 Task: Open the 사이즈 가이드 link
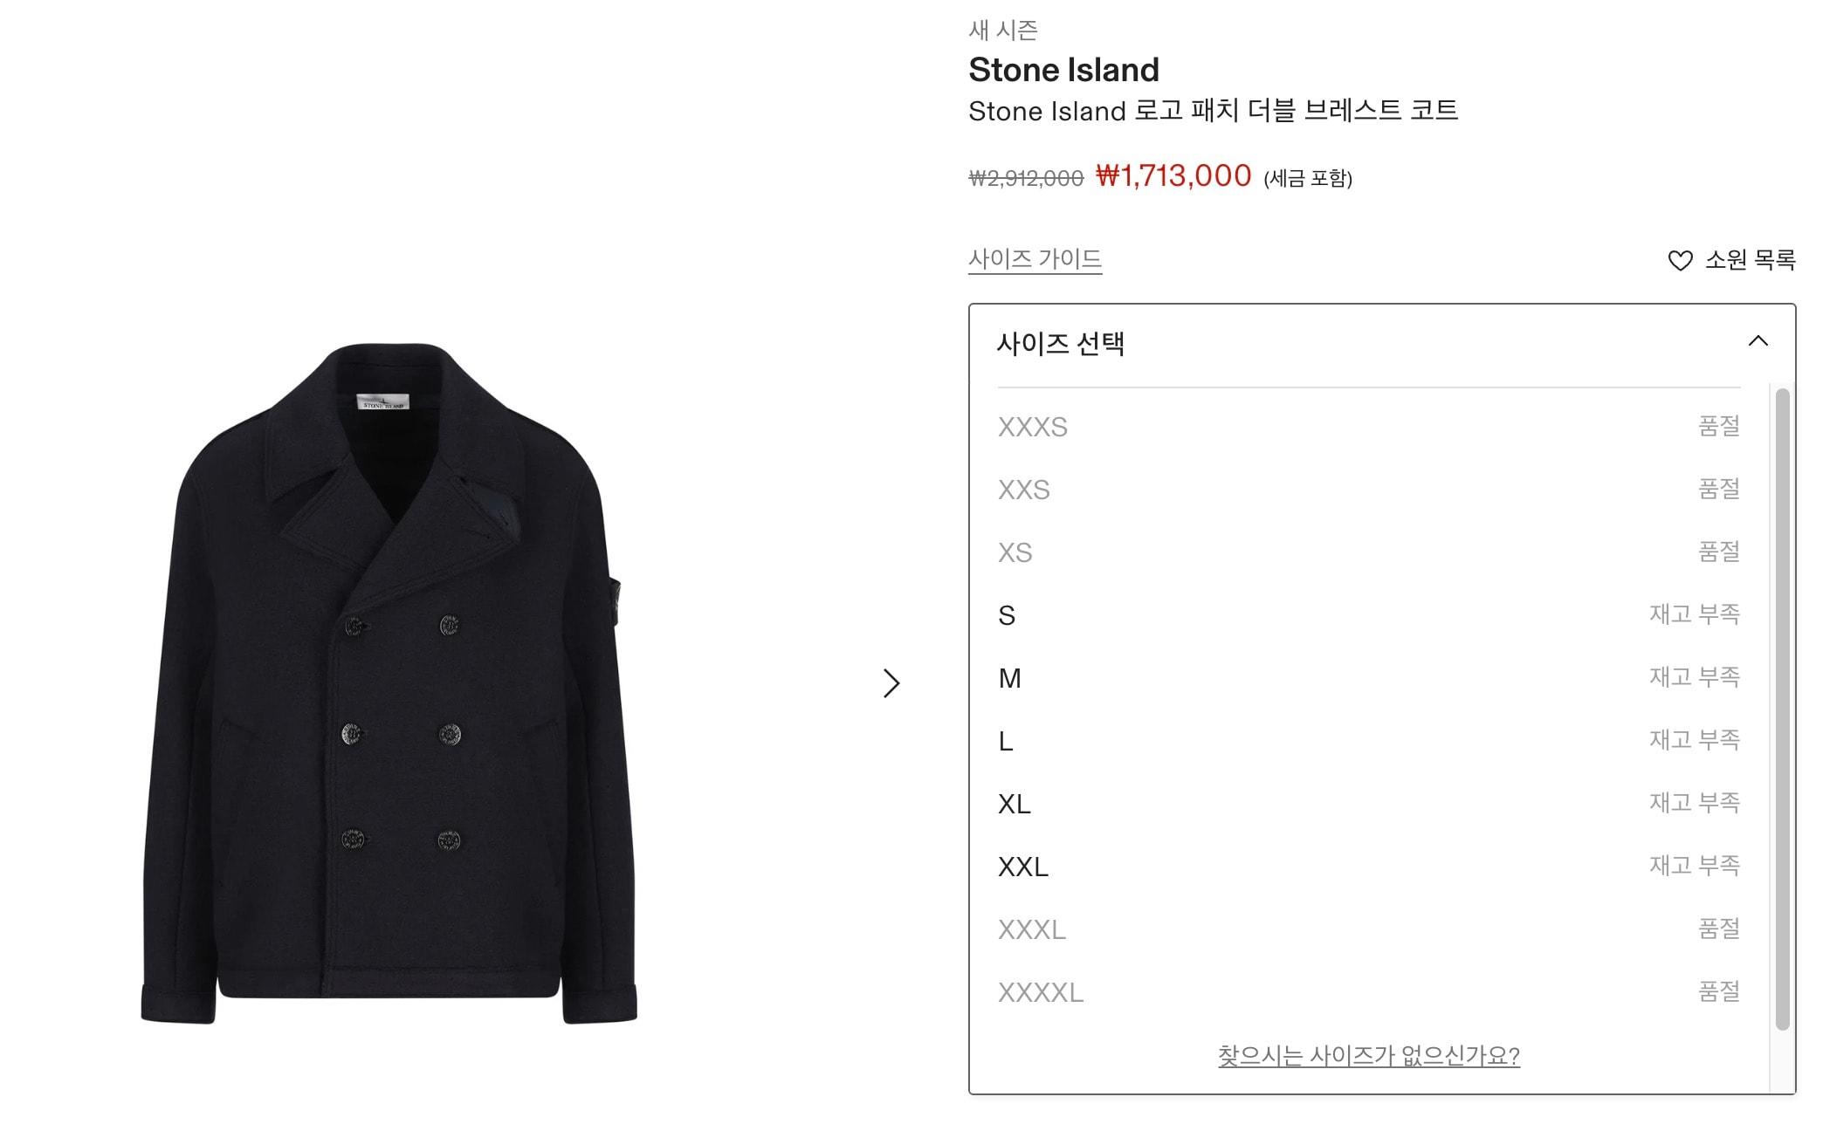1035,259
